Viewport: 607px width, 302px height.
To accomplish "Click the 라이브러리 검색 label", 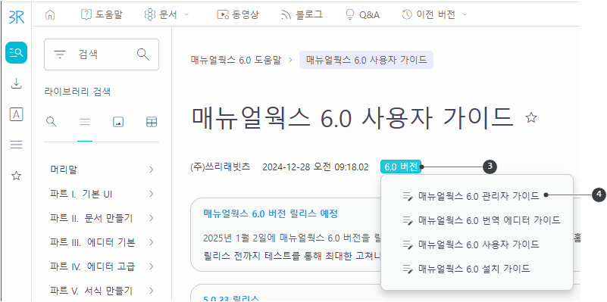I will pyautogui.click(x=77, y=92).
